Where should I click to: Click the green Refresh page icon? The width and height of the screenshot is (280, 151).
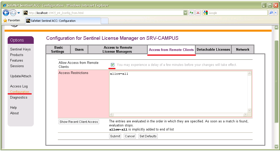pos(191,13)
